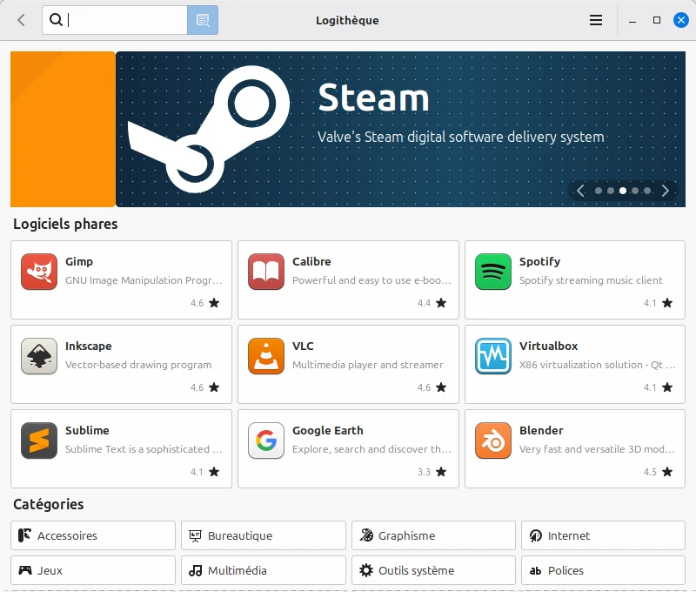Click the Calibre title text
Screen dimensions: 696x592
[311, 261]
